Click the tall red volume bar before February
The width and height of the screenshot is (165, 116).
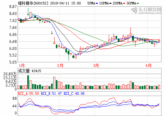click(x=54, y=83)
